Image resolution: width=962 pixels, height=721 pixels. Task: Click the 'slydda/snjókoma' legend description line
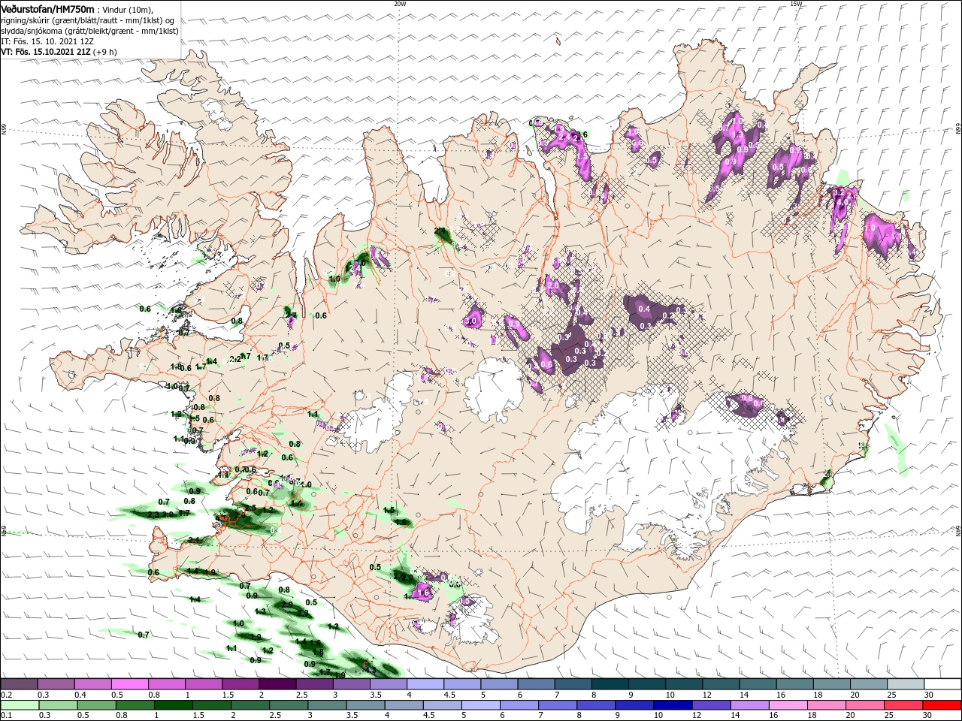(90, 31)
